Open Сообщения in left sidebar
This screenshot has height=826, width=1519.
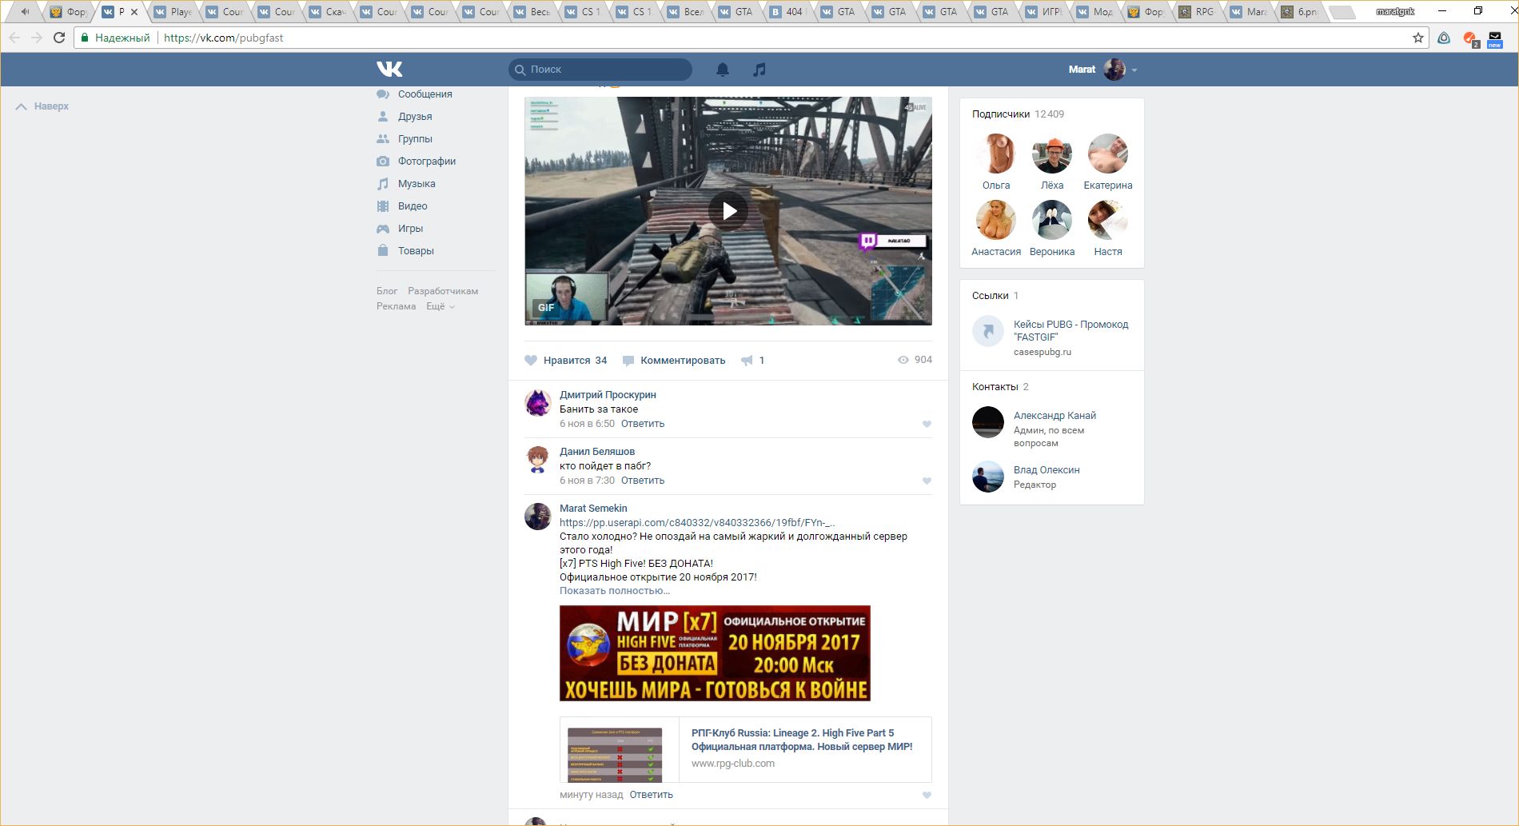425,94
